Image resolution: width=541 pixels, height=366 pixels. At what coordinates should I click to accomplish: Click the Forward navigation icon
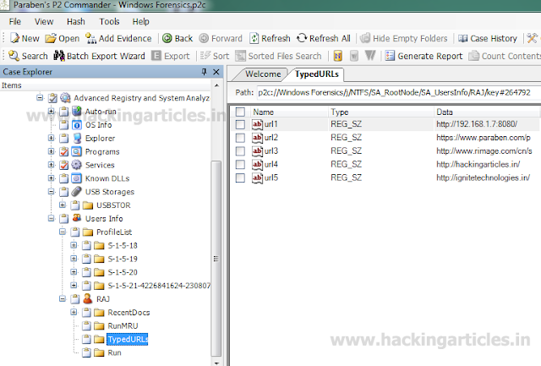point(204,38)
